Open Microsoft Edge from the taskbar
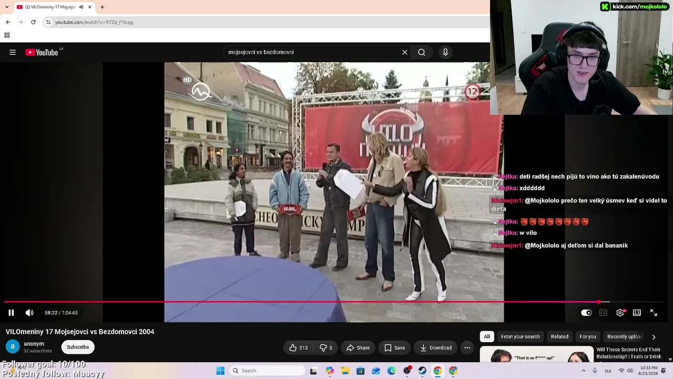 [x=391, y=371]
